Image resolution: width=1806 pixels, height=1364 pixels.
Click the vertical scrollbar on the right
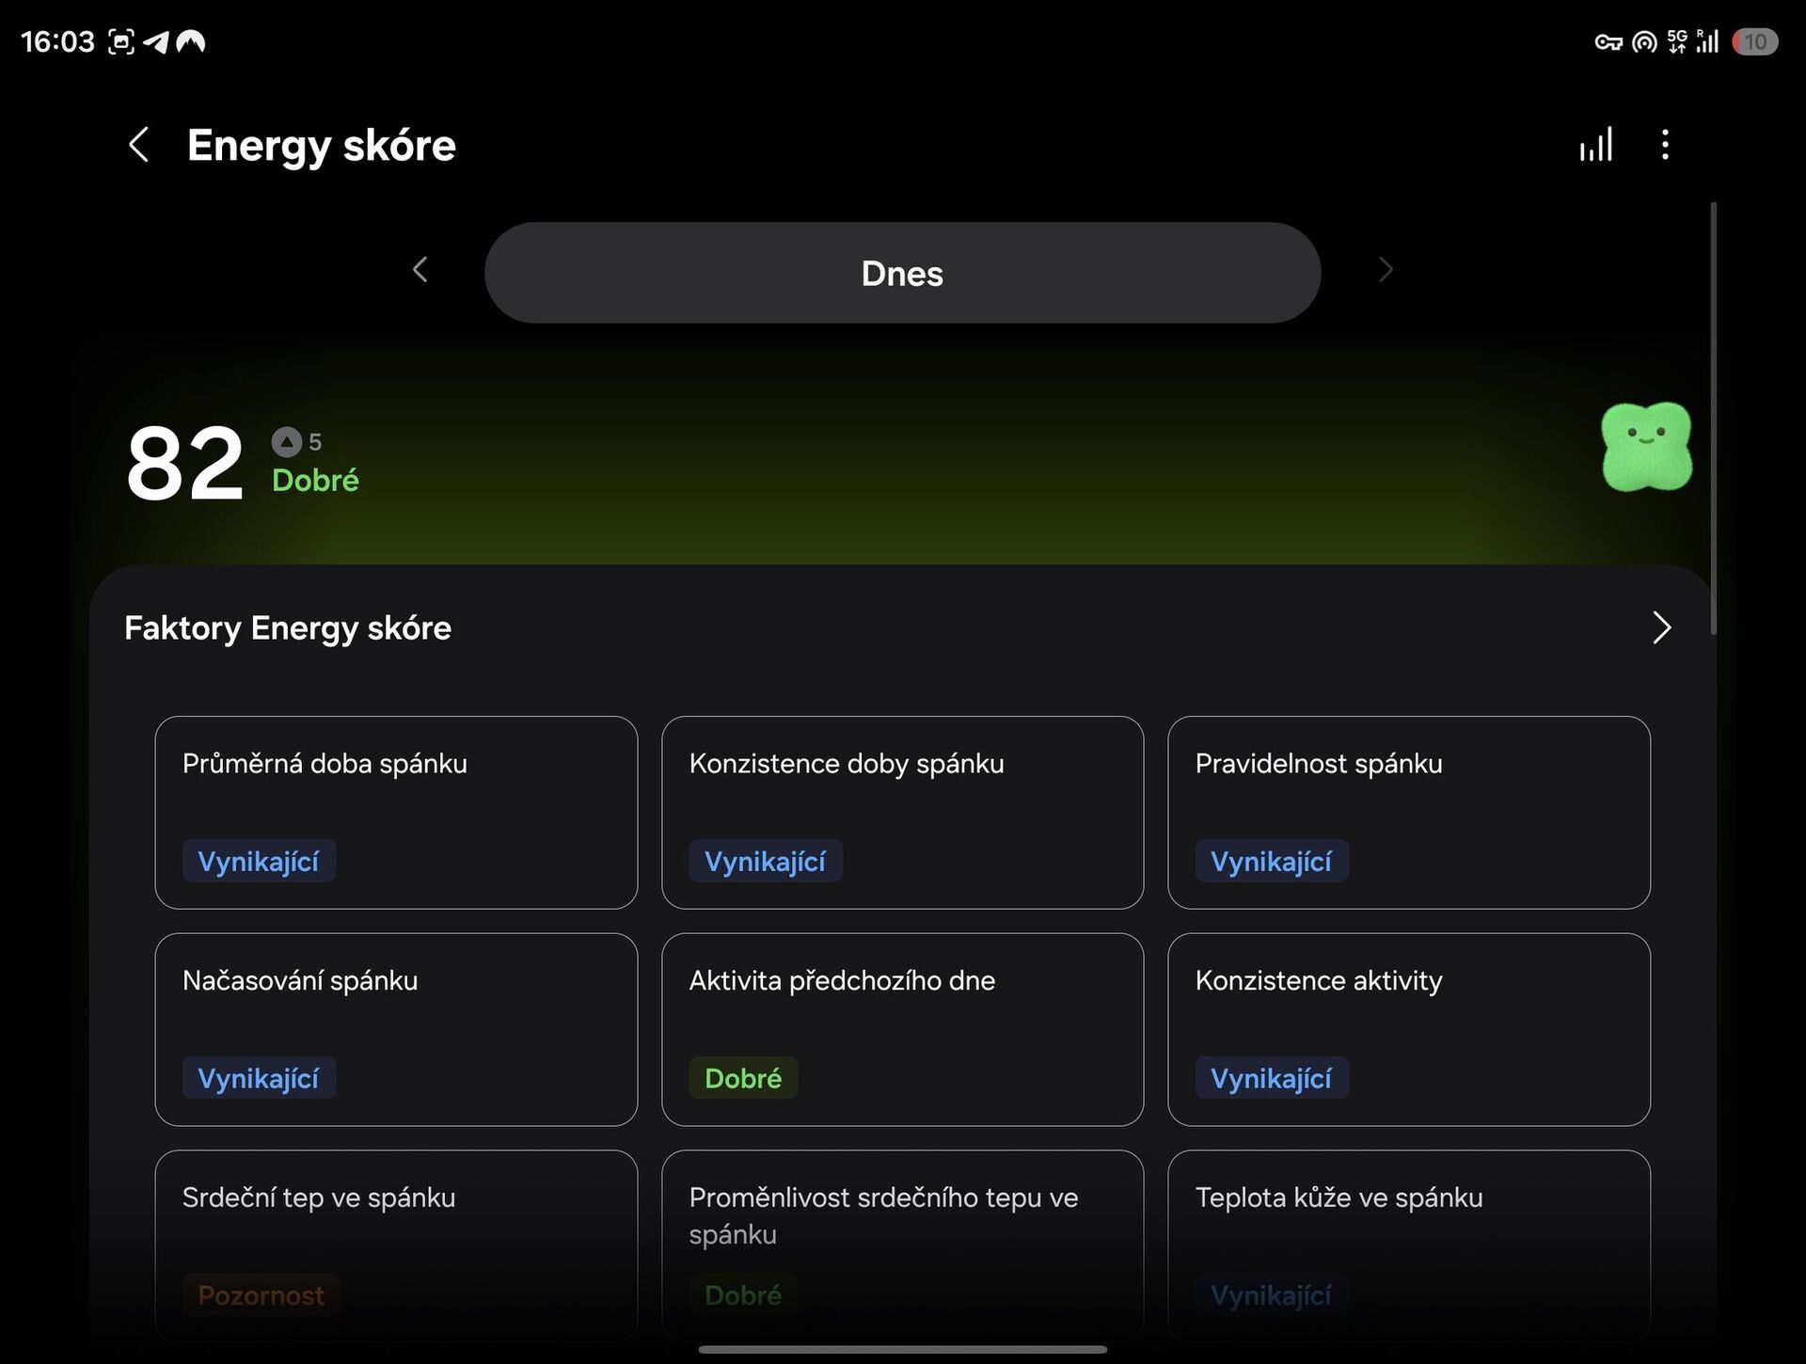tap(1713, 418)
